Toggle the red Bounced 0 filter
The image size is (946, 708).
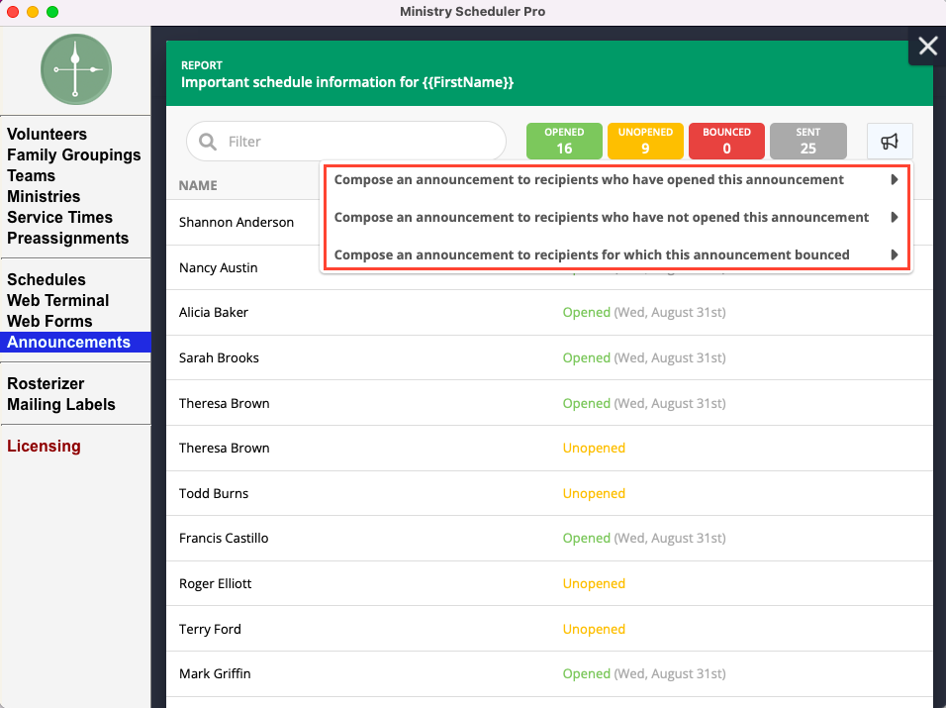click(x=726, y=142)
